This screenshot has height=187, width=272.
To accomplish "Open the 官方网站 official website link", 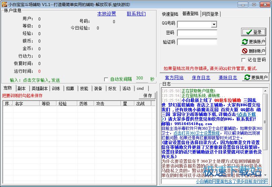I will [x=174, y=77].
